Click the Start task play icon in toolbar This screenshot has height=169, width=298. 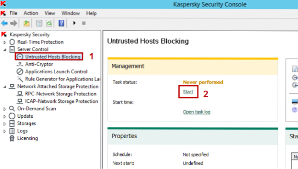[x=74, y=23]
